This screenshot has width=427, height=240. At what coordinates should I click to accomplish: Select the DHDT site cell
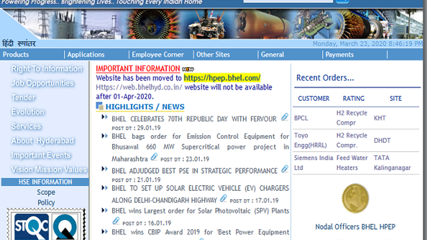coord(382,140)
